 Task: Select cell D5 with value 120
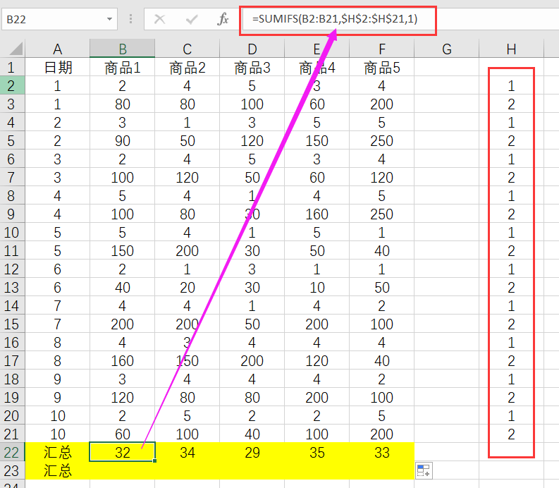click(252, 140)
